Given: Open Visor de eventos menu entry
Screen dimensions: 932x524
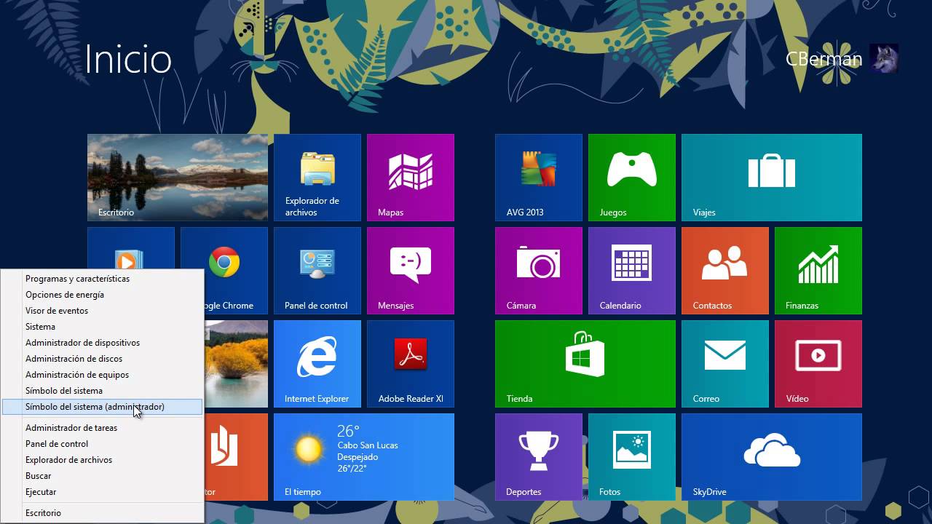Looking at the screenshot, I should point(102,311).
